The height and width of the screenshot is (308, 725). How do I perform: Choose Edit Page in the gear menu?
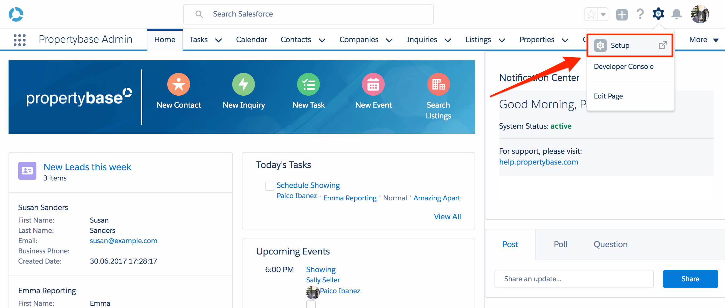[x=608, y=96]
